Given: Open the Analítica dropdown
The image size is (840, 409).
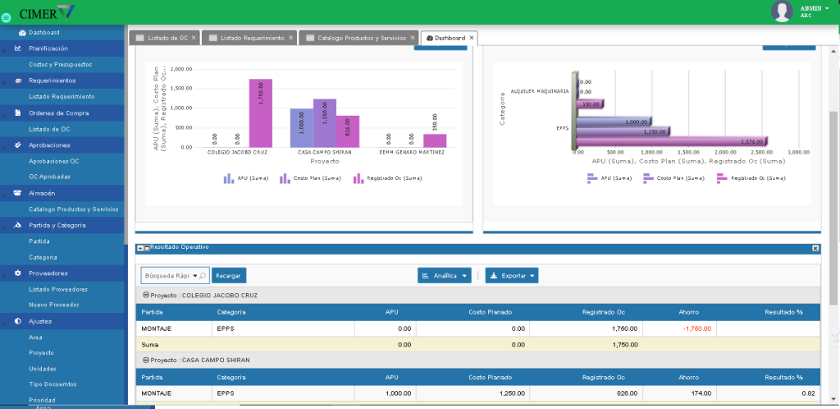Looking at the screenshot, I should point(445,276).
